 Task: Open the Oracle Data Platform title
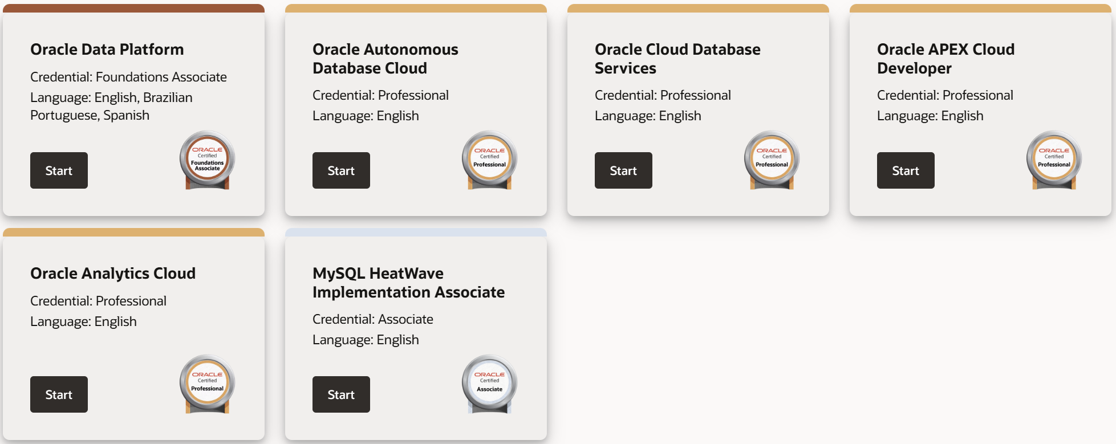[107, 50]
